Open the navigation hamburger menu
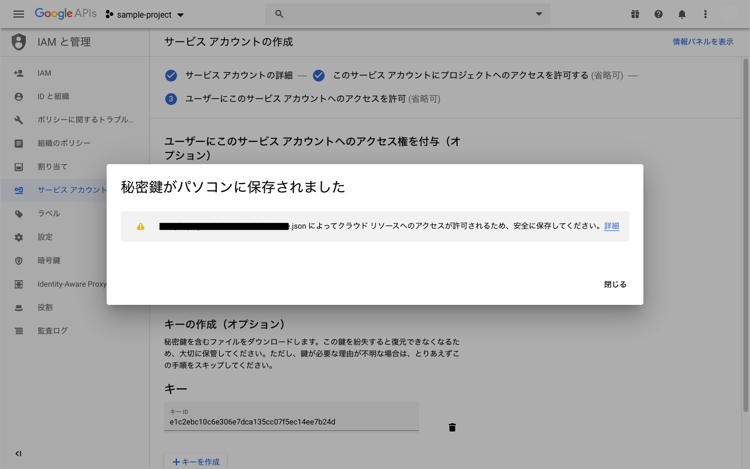 click(19, 14)
